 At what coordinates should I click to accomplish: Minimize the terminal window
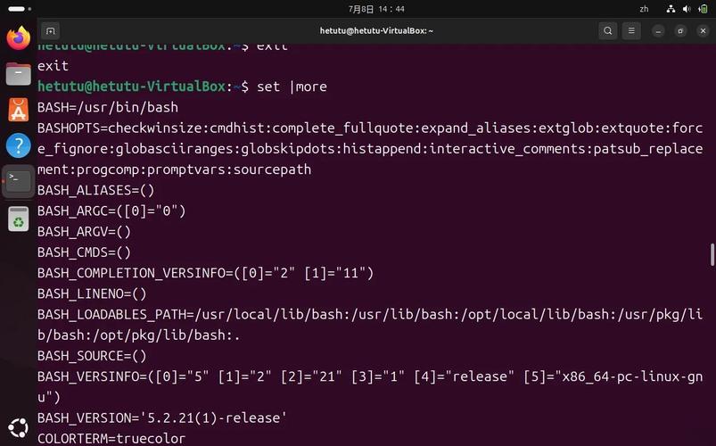coord(658,31)
